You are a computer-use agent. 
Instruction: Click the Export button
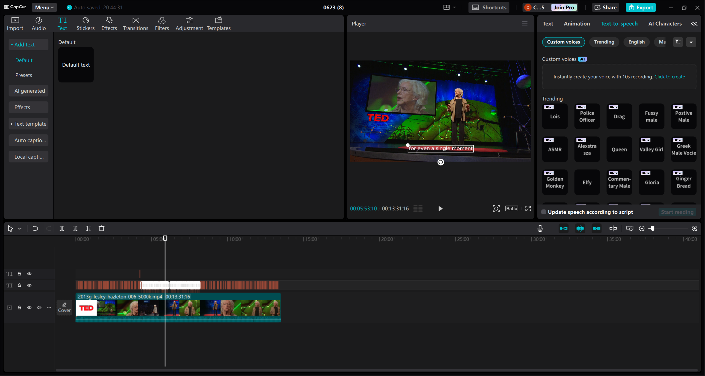[x=641, y=7]
